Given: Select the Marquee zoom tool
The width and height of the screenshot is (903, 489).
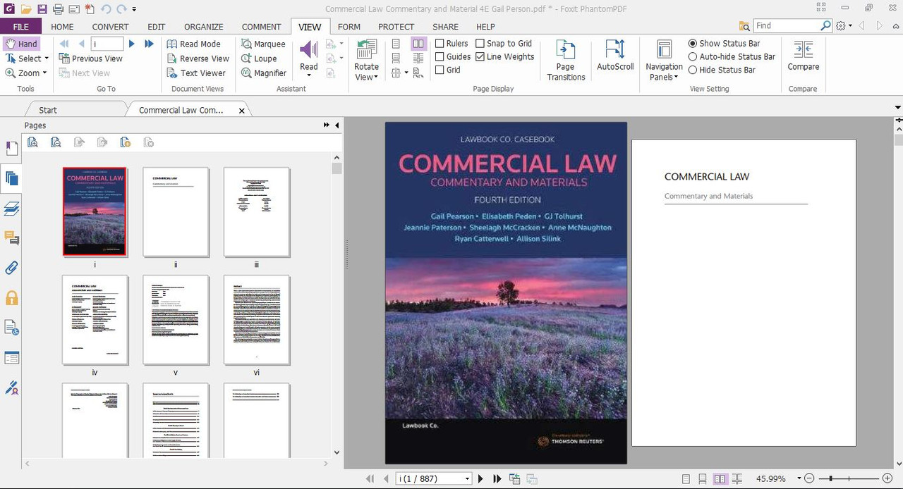Looking at the screenshot, I should pyautogui.click(x=263, y=44).
